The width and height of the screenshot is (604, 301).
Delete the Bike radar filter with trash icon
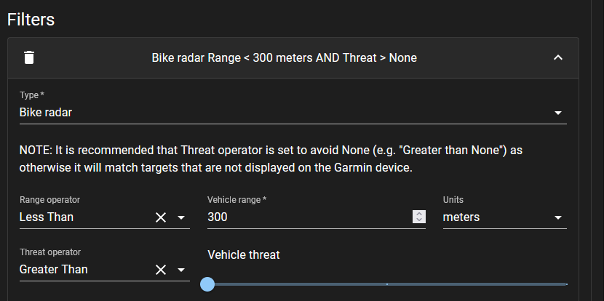[x=29, y=57]
